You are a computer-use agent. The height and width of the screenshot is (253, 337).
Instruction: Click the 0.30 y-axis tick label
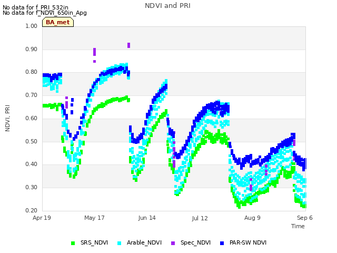point(32,188)
